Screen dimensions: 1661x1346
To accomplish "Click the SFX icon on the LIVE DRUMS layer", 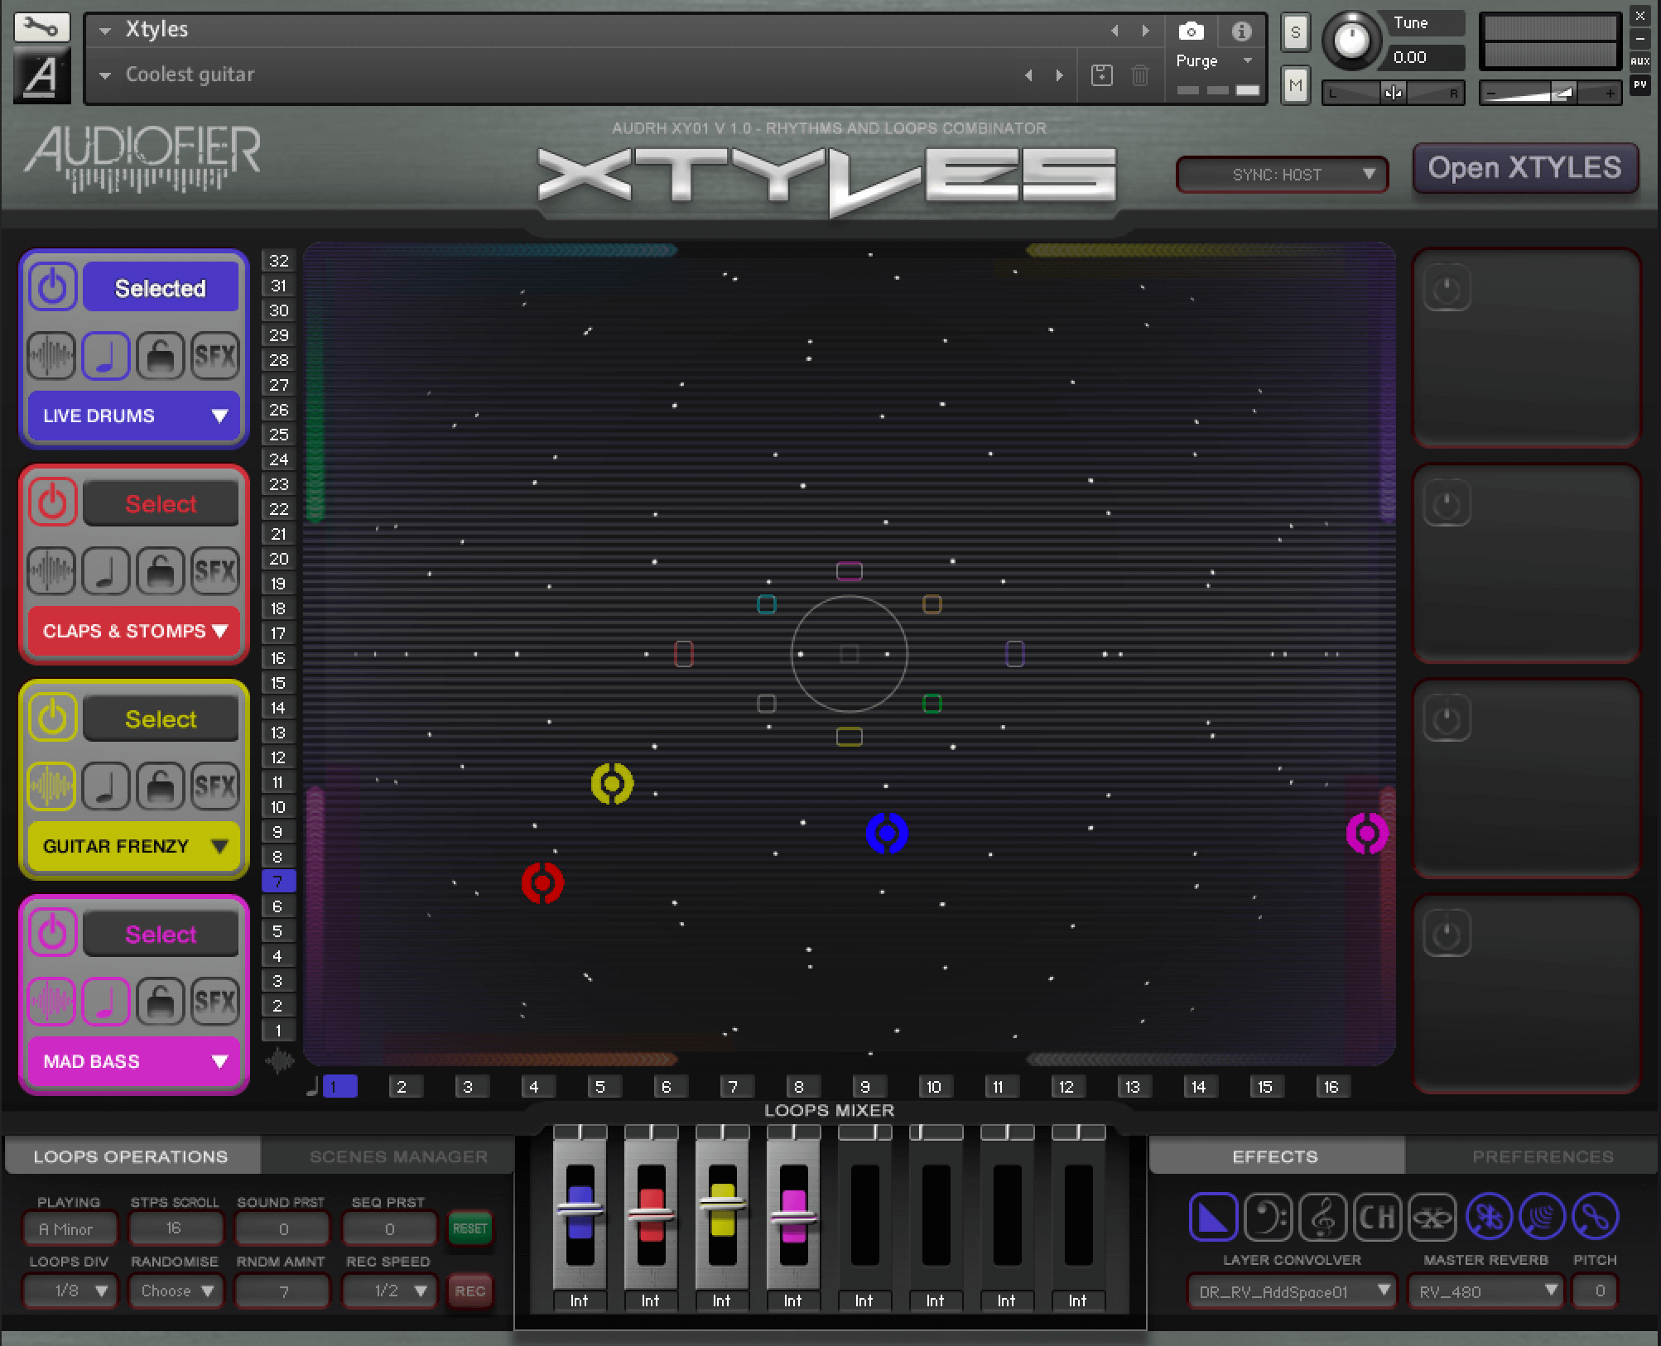I will coord(214,356).
